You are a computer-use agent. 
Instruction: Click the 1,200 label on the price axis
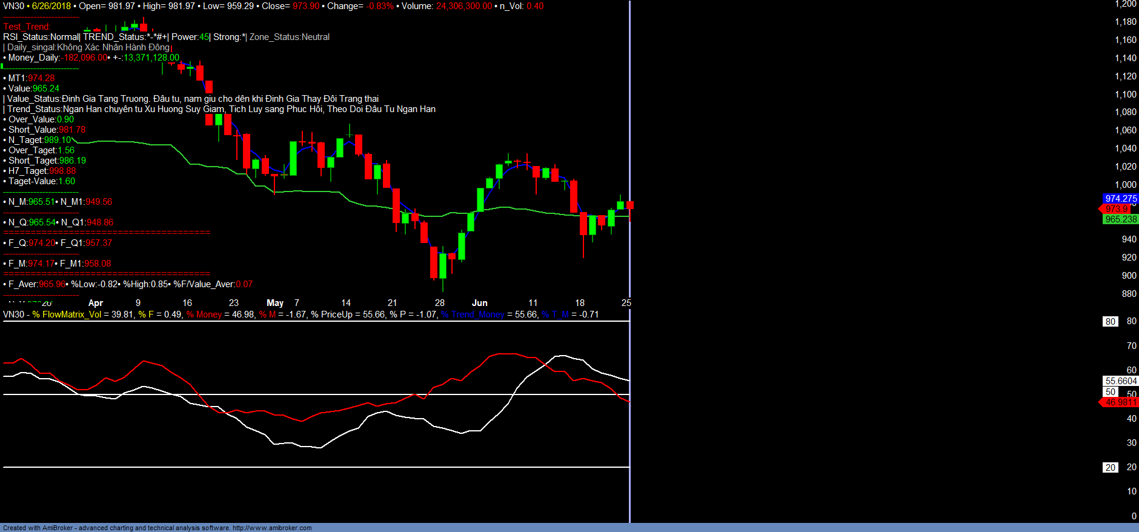click(x=1126, y=4)
